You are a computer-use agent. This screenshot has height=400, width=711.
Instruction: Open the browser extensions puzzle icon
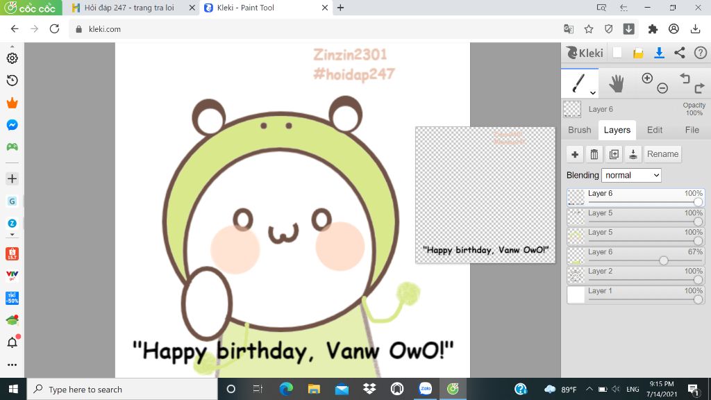coord(653,29)
